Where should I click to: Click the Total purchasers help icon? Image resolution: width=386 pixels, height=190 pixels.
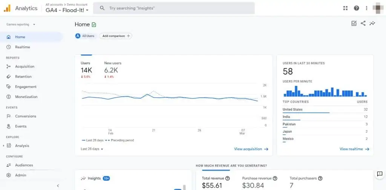pyautogui.click(x=320, y=178)
